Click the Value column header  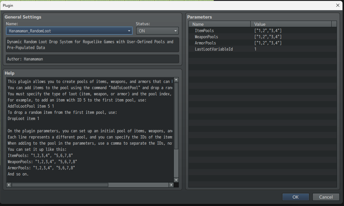pos(291,24)
